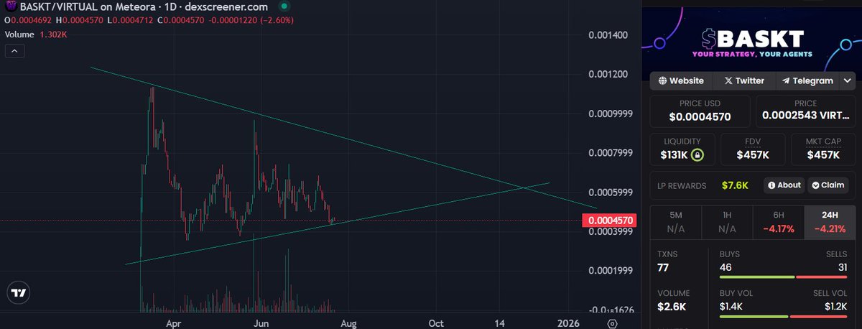Open the BASKT Telegram link
The height and width of the screenshot is (329, 862).
(x=808, y=81)
